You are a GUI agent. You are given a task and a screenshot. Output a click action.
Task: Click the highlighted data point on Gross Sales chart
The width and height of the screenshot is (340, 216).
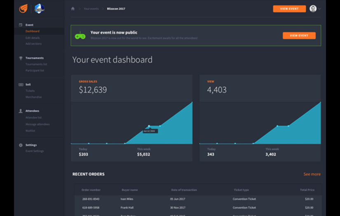[x=149, y=126]
